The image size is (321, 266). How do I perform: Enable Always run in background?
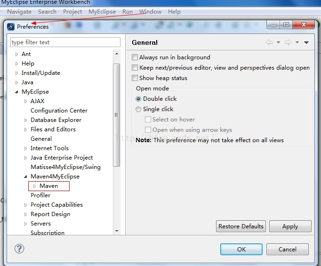click(x=135, y=57)
